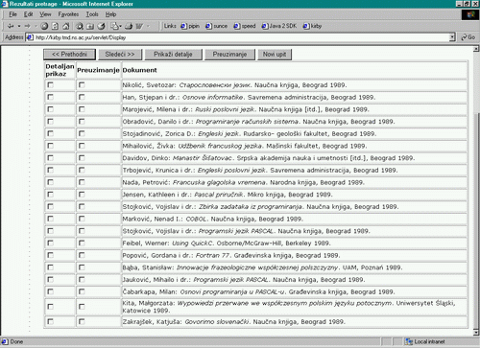480x348 pixels.
Task: Enable Preuzimanje for Feibel, Werner row
Action: coord(82,243)
